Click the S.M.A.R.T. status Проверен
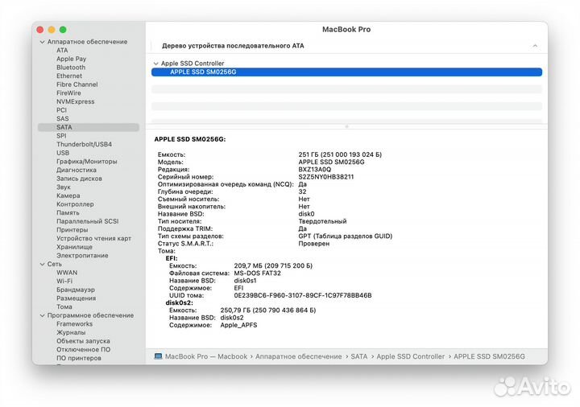This screenshot has width=580, height=407. click(313, 244)
